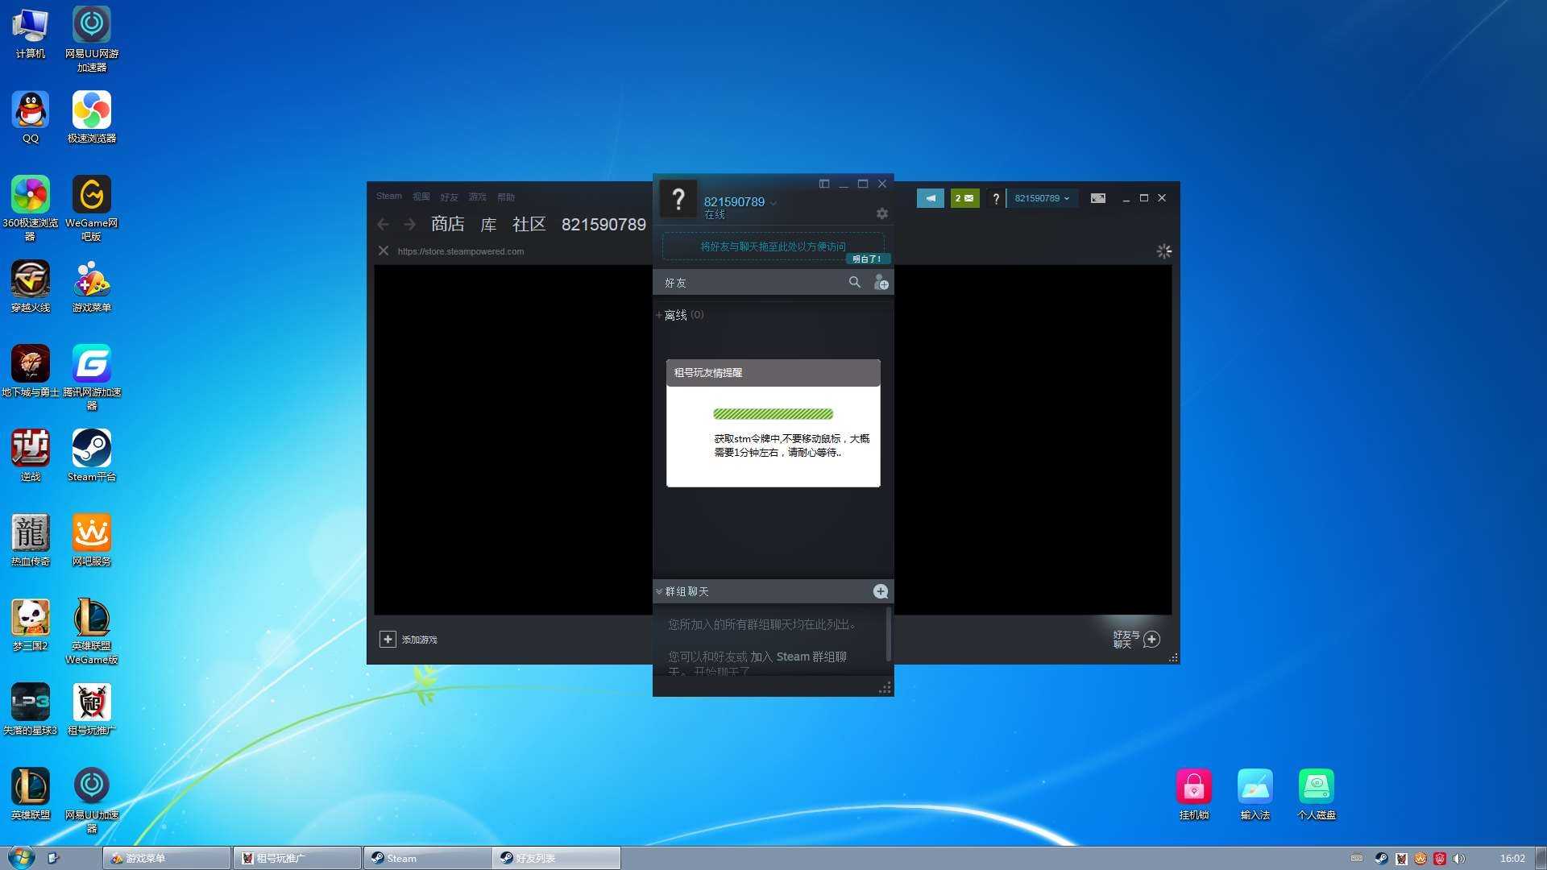This screenshot has height=870, width=1547.
Task: Switch to 好友列表 taskbar button
Action: 558,859
